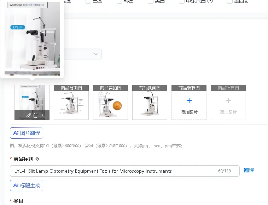Click the 商品标题 input field

pyautogui.click(x=125, y=171)
